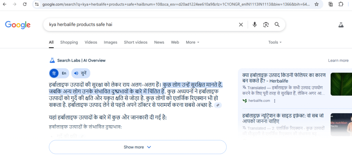Reload the current page

pyautogui.click(x=25, y=4)
